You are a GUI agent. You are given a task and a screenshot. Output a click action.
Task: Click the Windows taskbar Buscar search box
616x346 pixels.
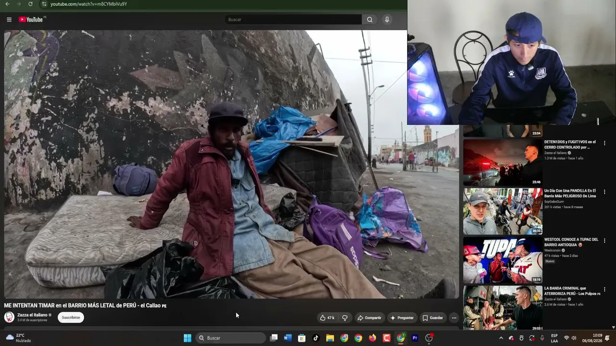click(x=231, y=338)
